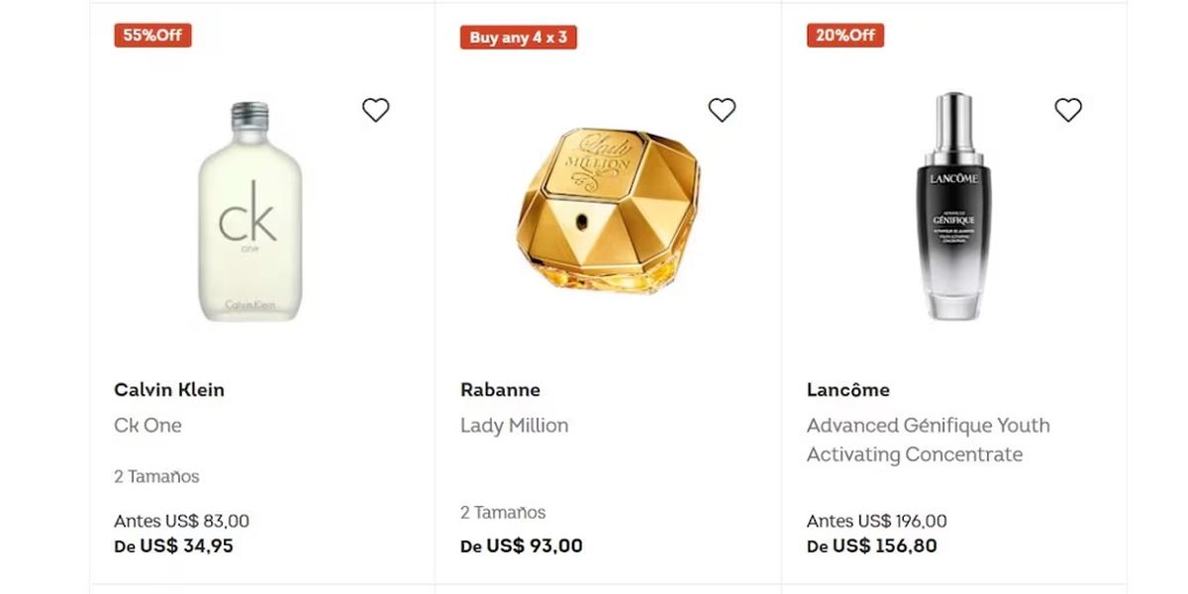Favorite the Calvin Klein Ck One perfume
The height and width of the screenshot is (594, 1188).
coord(375,110)
